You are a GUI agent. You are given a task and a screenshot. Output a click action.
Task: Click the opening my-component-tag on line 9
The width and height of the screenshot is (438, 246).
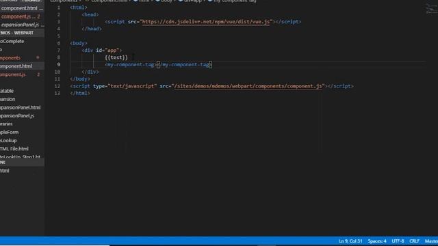tap(131, 65)
